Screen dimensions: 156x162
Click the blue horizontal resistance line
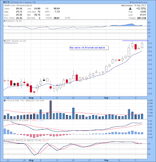pyautogui.click(x=135, y=40)
